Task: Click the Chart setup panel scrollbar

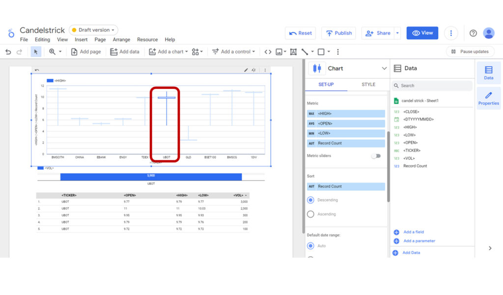Action: (x=388, y=167)
